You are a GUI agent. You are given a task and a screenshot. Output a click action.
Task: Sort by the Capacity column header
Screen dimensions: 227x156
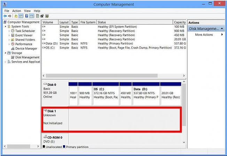(x=180, y=22)
